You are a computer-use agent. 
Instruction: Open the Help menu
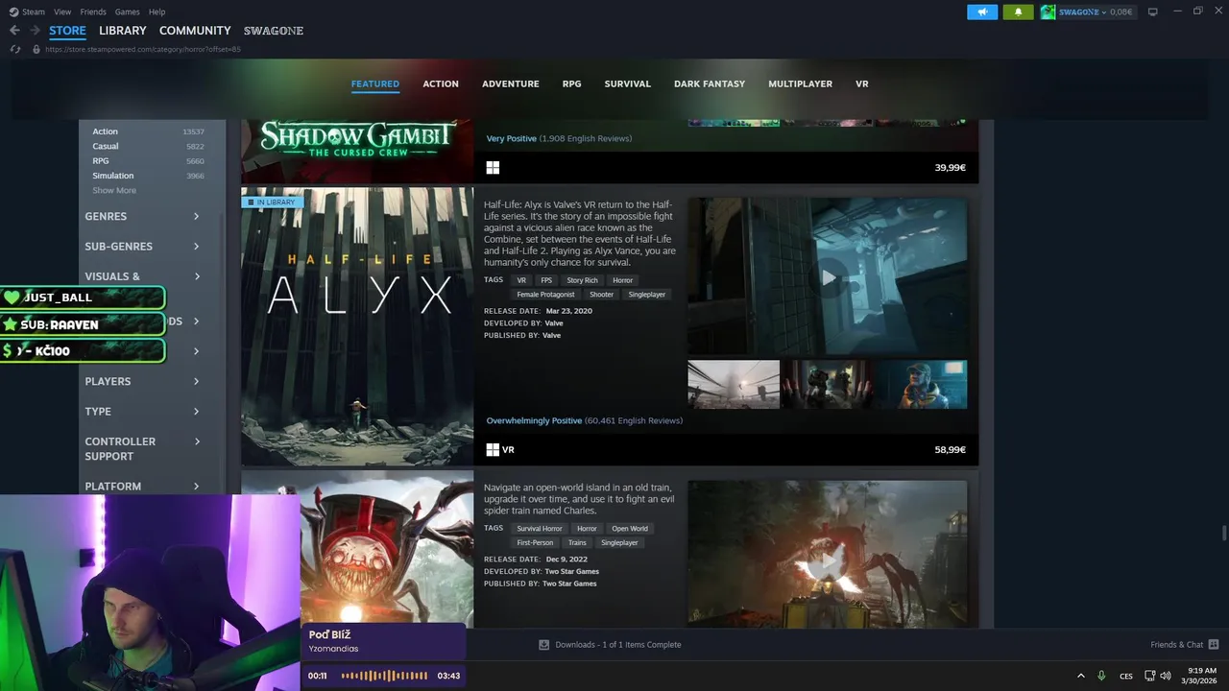157,12
